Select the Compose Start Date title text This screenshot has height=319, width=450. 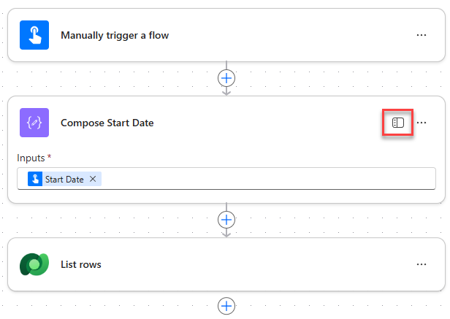[x=107, y=123]
